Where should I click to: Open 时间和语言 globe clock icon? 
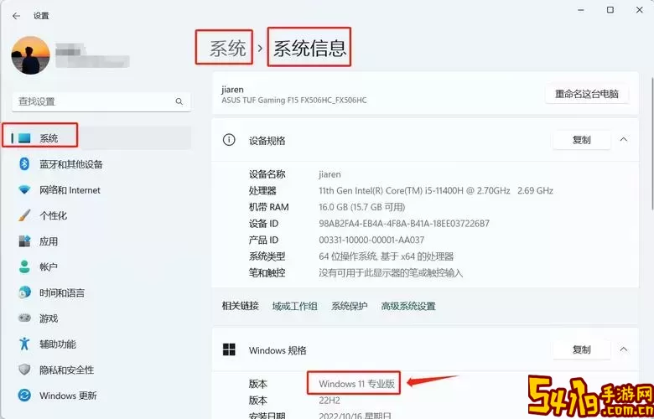click(x=24, y=292)
